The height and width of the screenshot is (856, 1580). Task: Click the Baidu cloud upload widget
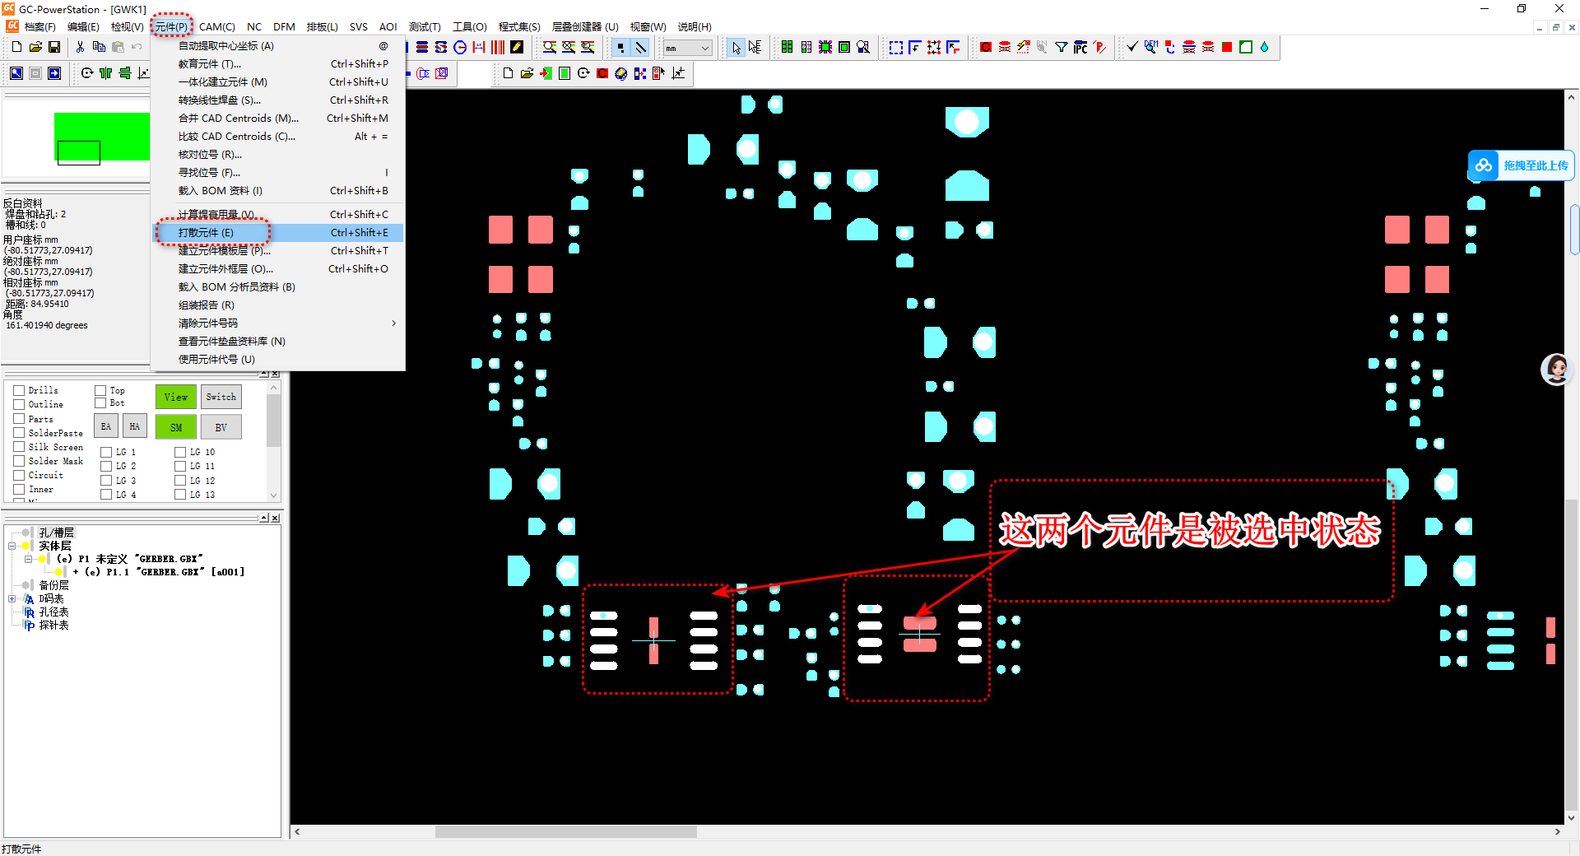(1521, 165)
